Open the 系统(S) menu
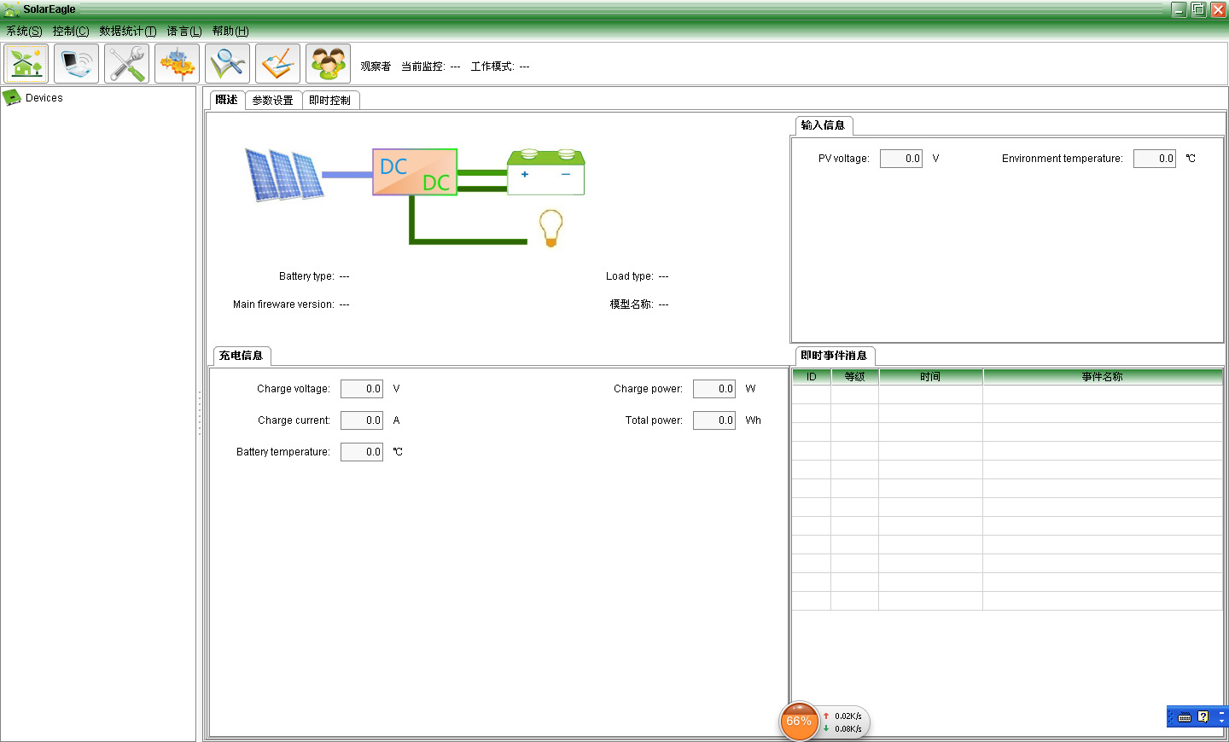 (x=24, y=32)
